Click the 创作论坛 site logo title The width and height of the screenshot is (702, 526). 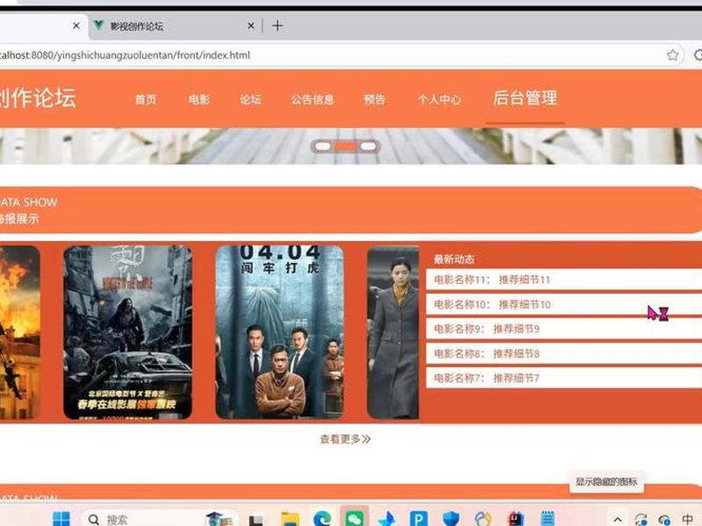tap(38, 97)
